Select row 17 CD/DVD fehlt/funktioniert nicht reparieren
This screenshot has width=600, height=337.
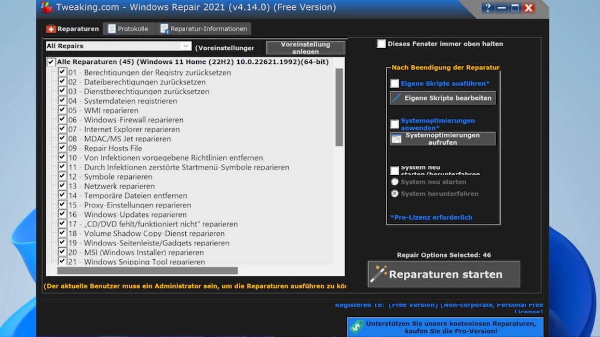coord(153,224)
